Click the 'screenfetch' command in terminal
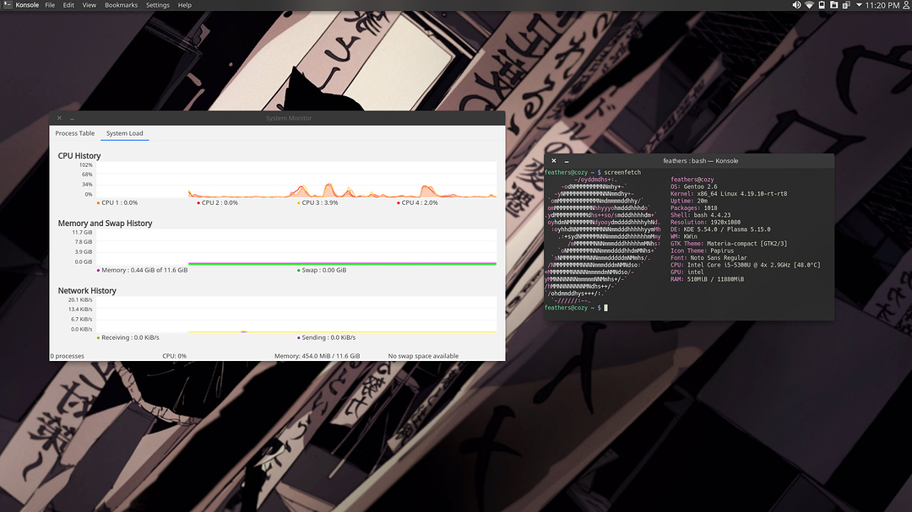Image resolution: width=912 pixels, height=512 pixels. point(622,173)
